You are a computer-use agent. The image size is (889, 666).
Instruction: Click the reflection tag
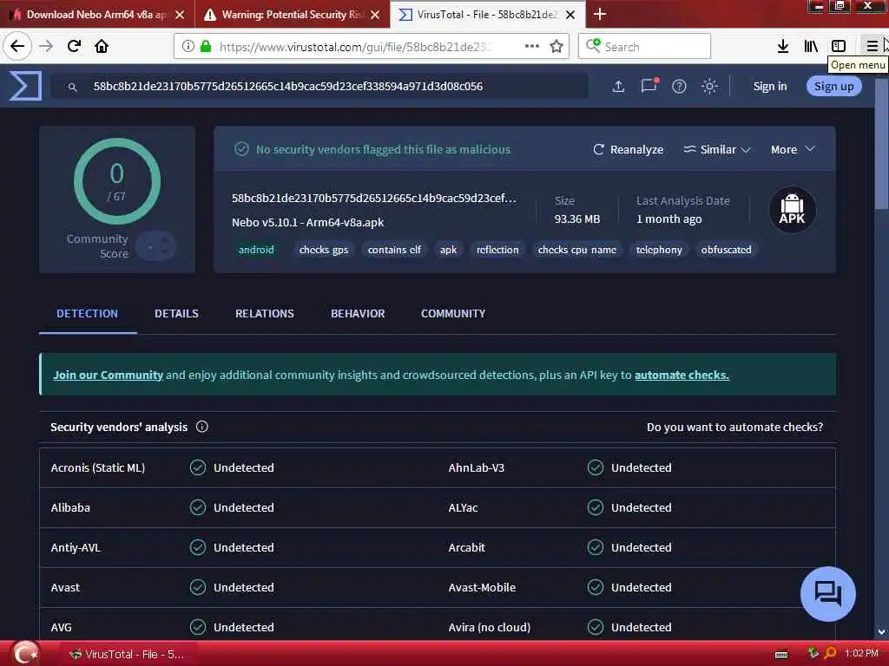pos(497,250)
